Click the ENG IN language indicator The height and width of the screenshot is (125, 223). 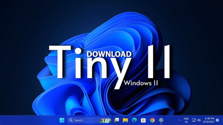coord(186,120)
